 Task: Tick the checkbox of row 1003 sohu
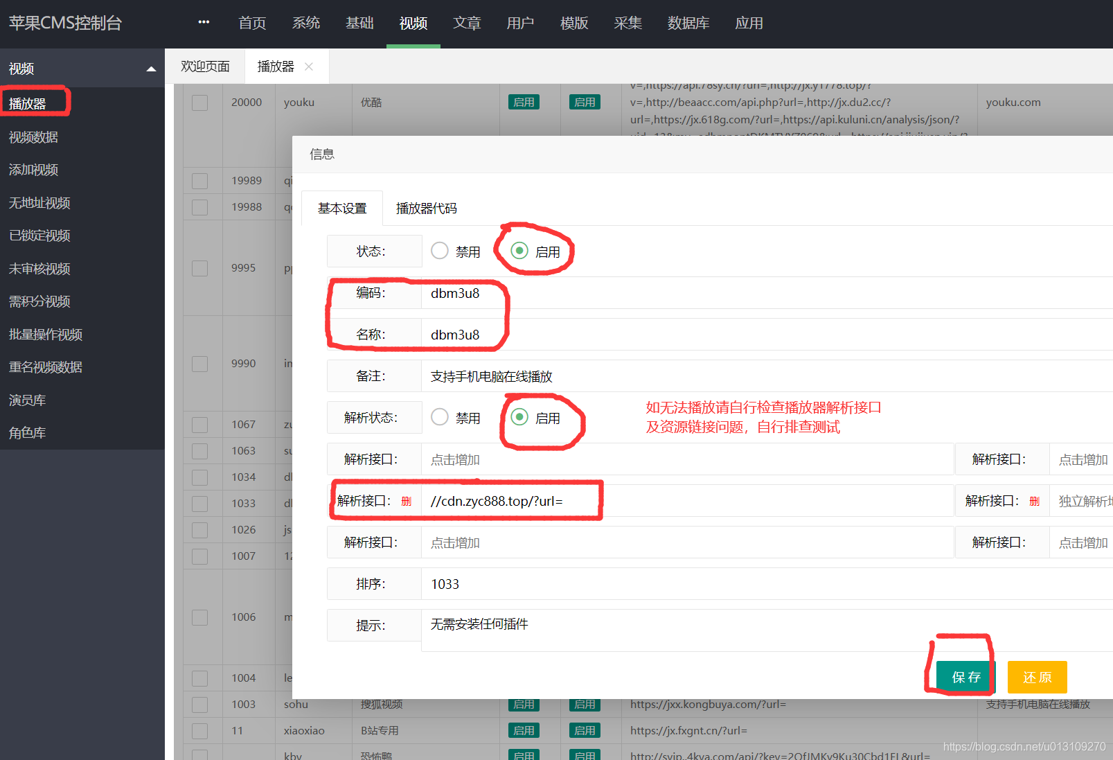pos(200,705)
